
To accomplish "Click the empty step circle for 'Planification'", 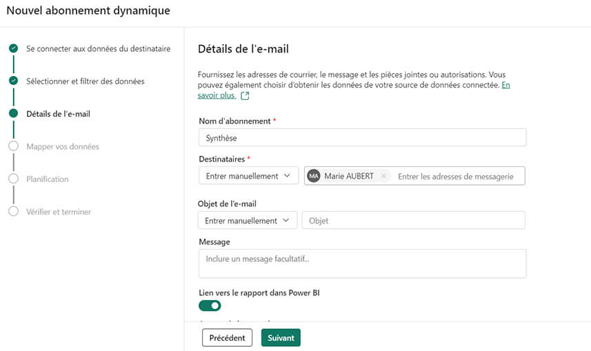I will [x=14, y=179].
